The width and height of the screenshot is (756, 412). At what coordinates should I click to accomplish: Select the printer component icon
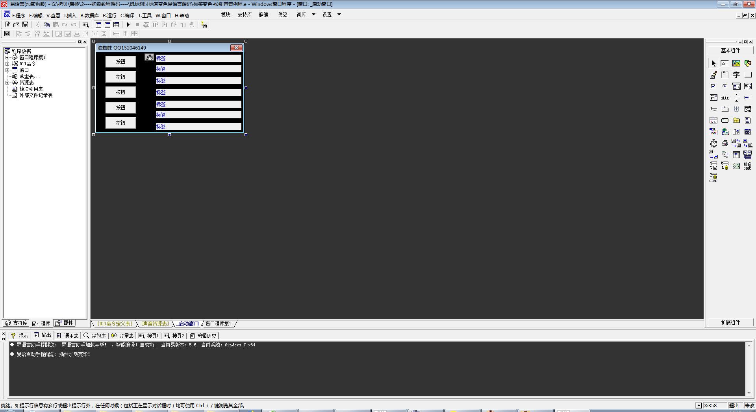(x=724, y=143)
